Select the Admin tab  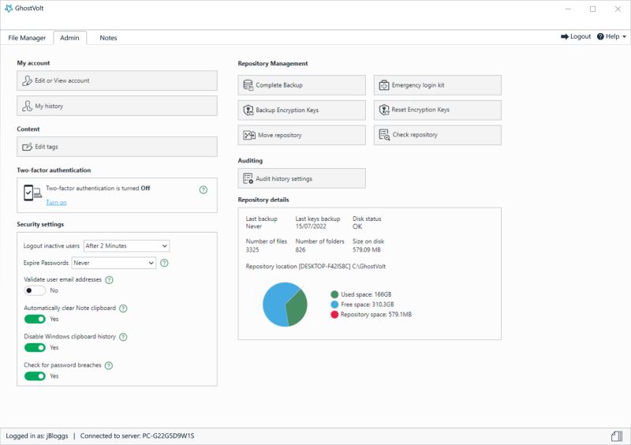pyautogui.click(x=69, y=38)
